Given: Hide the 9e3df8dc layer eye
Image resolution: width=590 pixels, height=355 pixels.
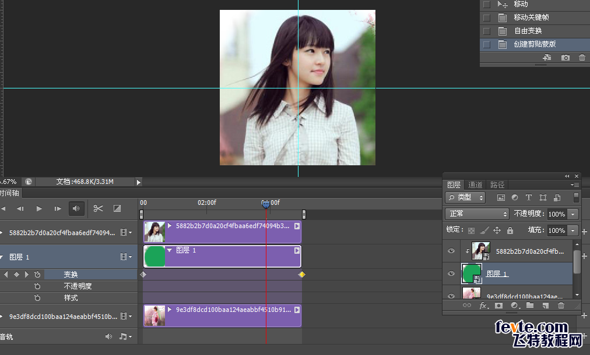Looking at the screenshot, I should [451, 296].
